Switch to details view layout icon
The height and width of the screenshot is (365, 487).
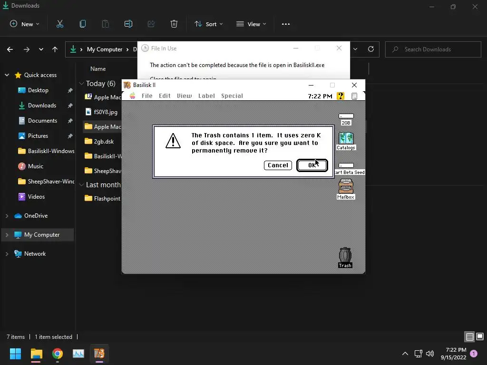[x=469, y=337]
